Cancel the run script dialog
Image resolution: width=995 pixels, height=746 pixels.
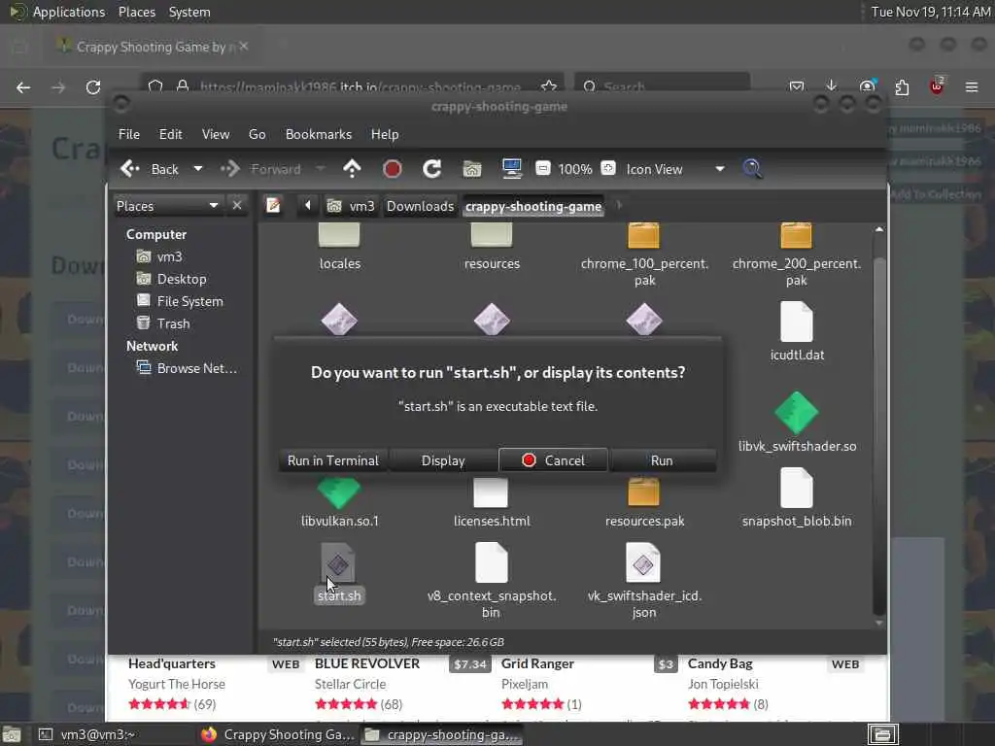tap(553, 460)
